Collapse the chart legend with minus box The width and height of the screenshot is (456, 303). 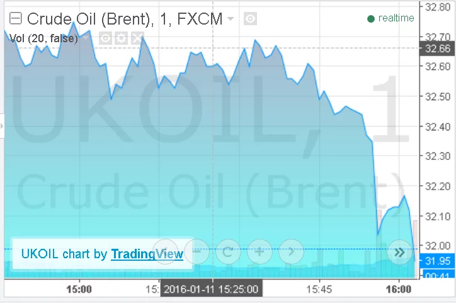pos(16,19)
